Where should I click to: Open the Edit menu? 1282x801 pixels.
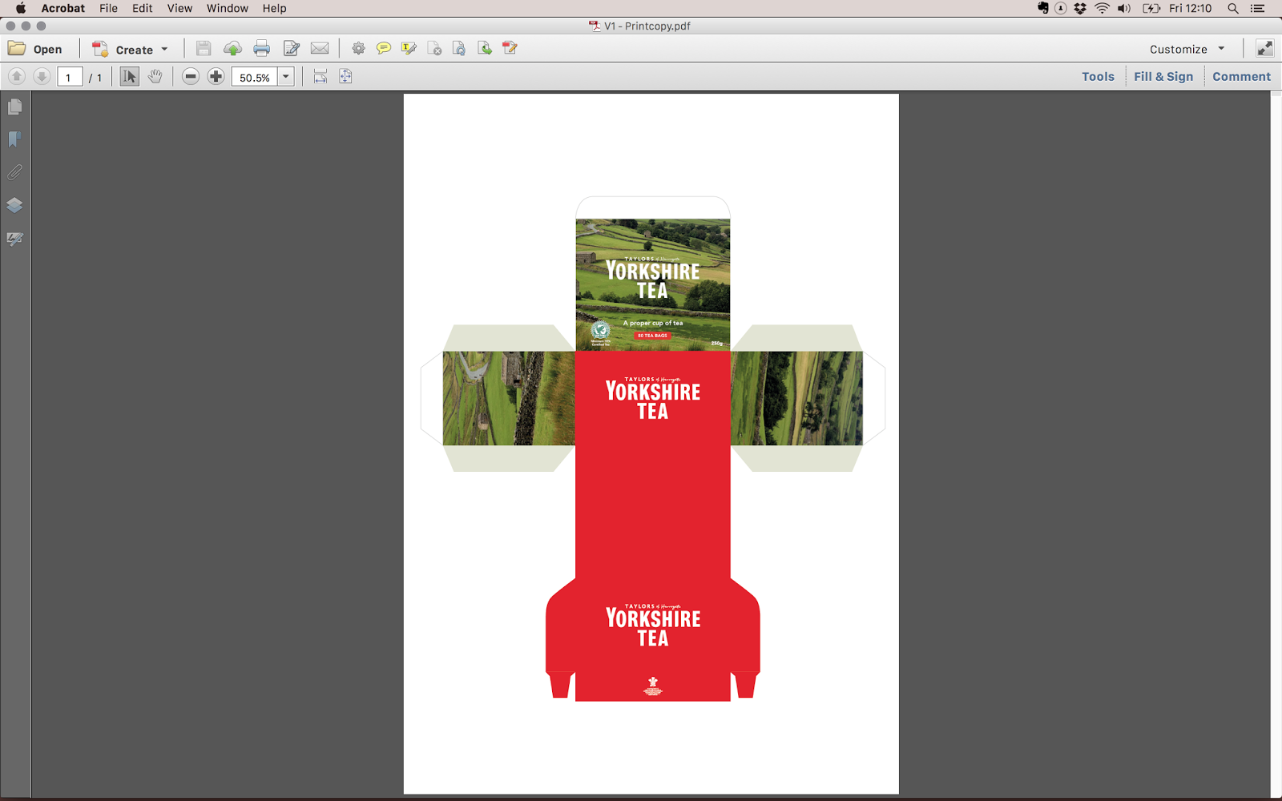pos(143,8)
